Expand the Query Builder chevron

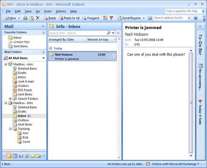tap(118, 33)
